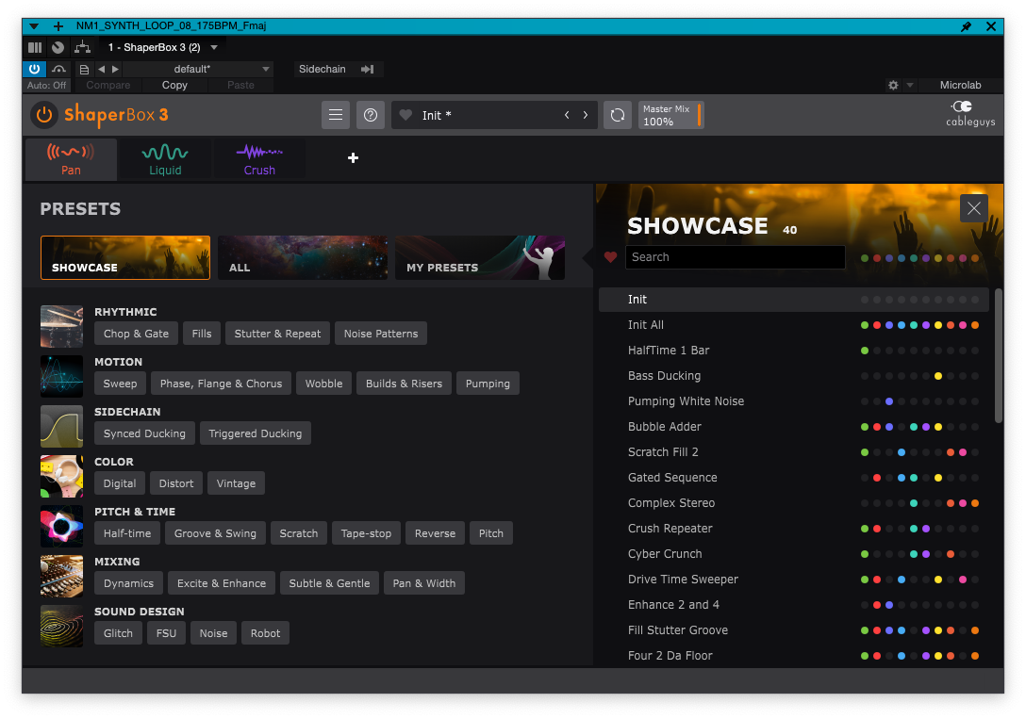The height and width of the screenshot is (719, 1026).
Task: Select the Phase, Flange & Chorus tag
Action: click(x=222, y=384)
